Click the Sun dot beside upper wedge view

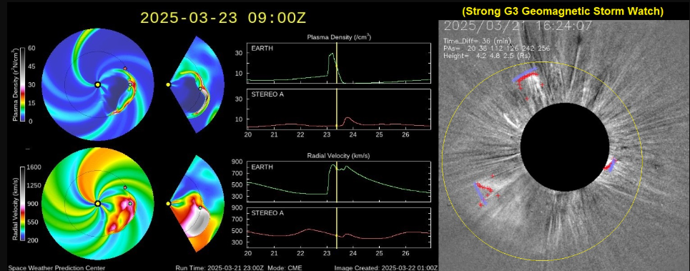(168, 84)
